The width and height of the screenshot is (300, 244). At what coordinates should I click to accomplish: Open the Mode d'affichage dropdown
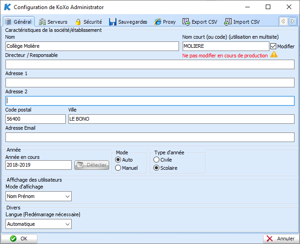point(38,196)
